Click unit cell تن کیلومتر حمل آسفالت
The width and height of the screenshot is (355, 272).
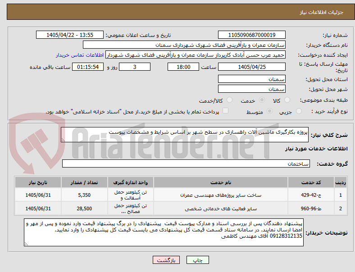click(130, 195)
